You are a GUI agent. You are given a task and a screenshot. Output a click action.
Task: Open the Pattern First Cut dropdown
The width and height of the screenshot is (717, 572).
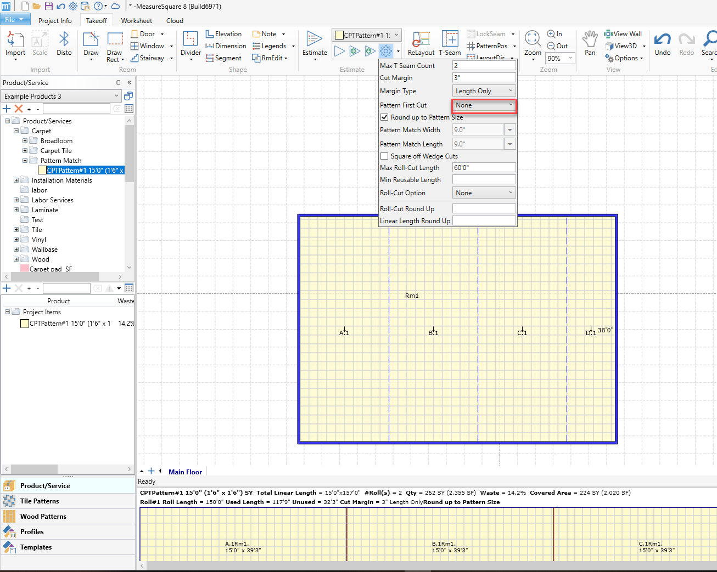tap(484, 105)
